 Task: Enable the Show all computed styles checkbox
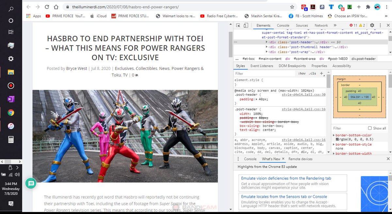370,128
